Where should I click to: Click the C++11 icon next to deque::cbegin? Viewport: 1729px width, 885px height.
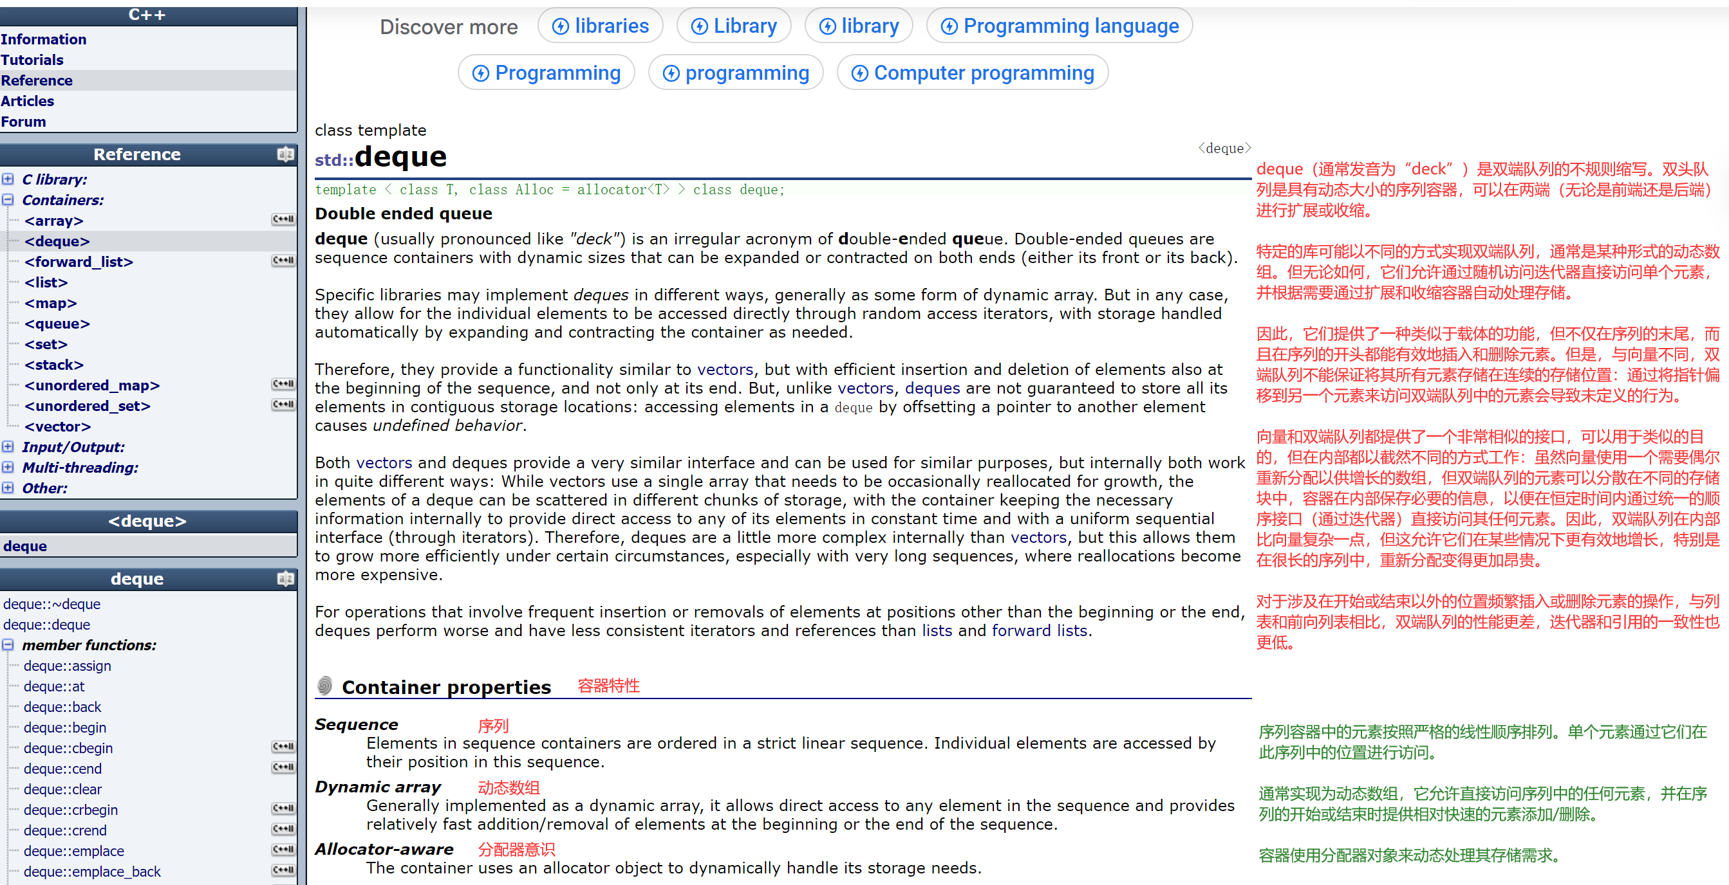(x=283, y=747)
